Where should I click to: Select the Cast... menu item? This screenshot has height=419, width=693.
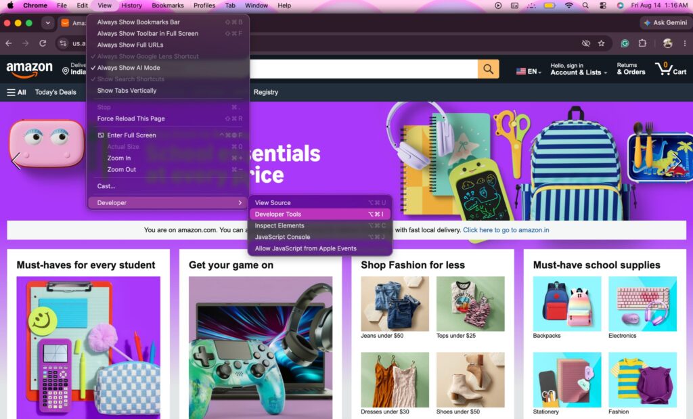[167, 187]
